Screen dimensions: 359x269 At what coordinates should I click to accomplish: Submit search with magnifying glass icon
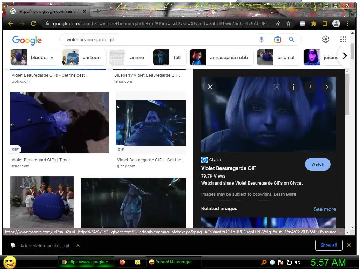tap(291, 40)
